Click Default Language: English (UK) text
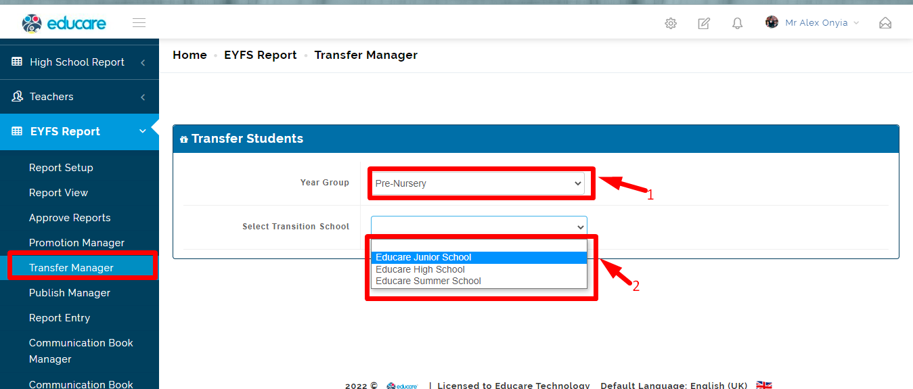913x389 pixels. [674, 385]
